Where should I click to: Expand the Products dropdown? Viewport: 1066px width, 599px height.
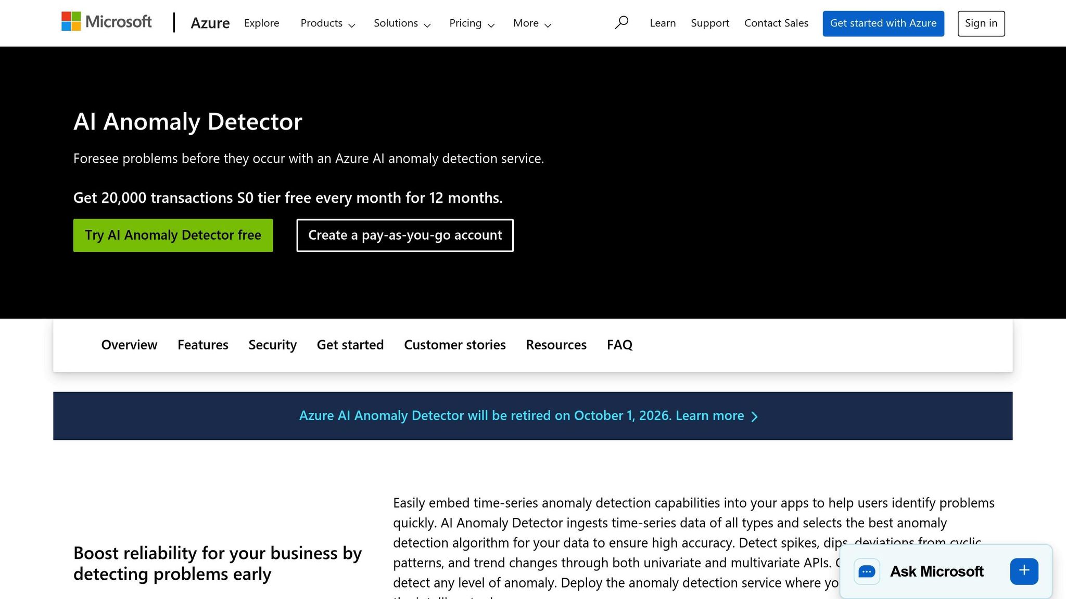tap(327, 23)
